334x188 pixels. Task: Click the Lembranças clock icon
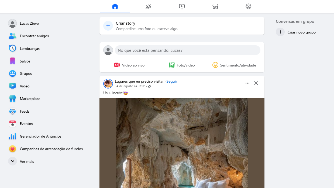click(12, 49)
